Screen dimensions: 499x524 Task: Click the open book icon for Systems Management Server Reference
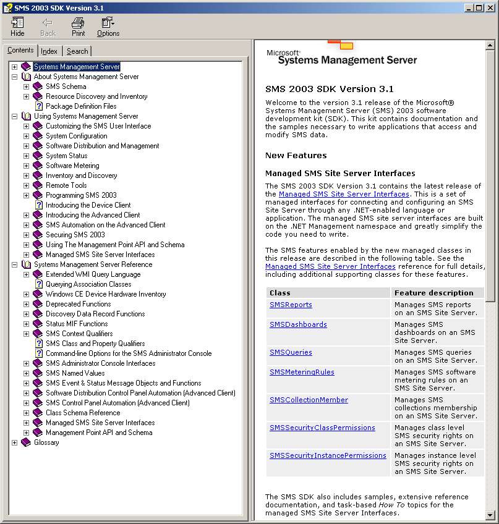point(26,264)
